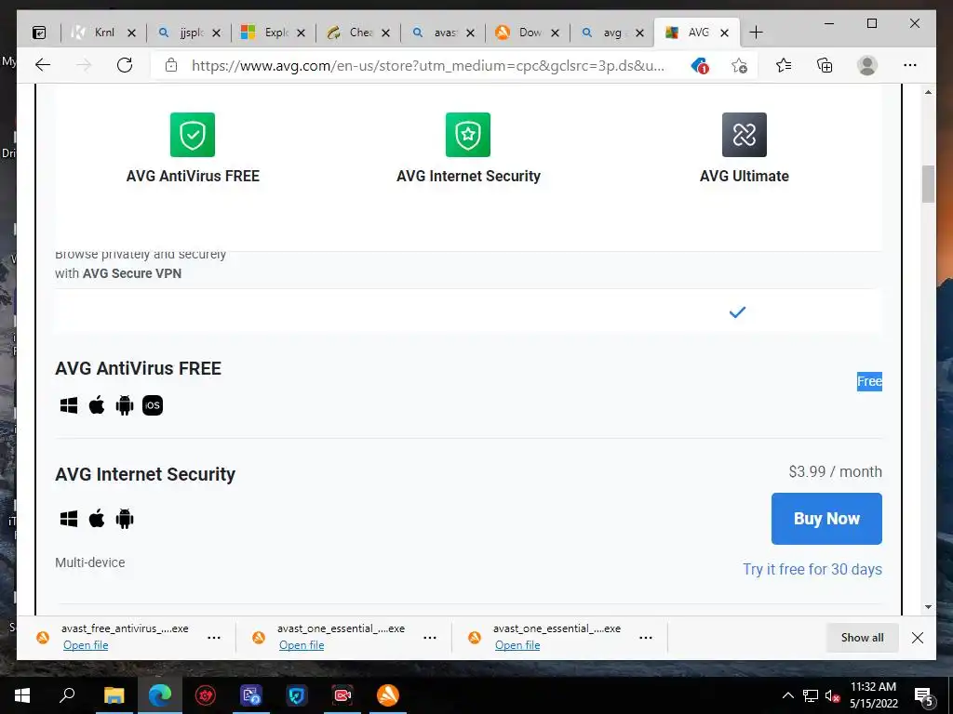Click the AVG Internet Security star shield icon
953x714 pixels.
(467, 135)
